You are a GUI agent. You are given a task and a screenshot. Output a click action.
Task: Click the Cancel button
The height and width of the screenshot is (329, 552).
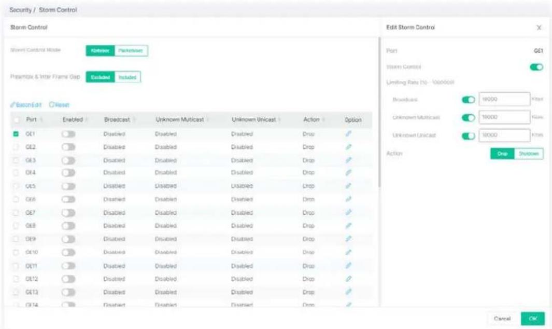click(502, 319)
